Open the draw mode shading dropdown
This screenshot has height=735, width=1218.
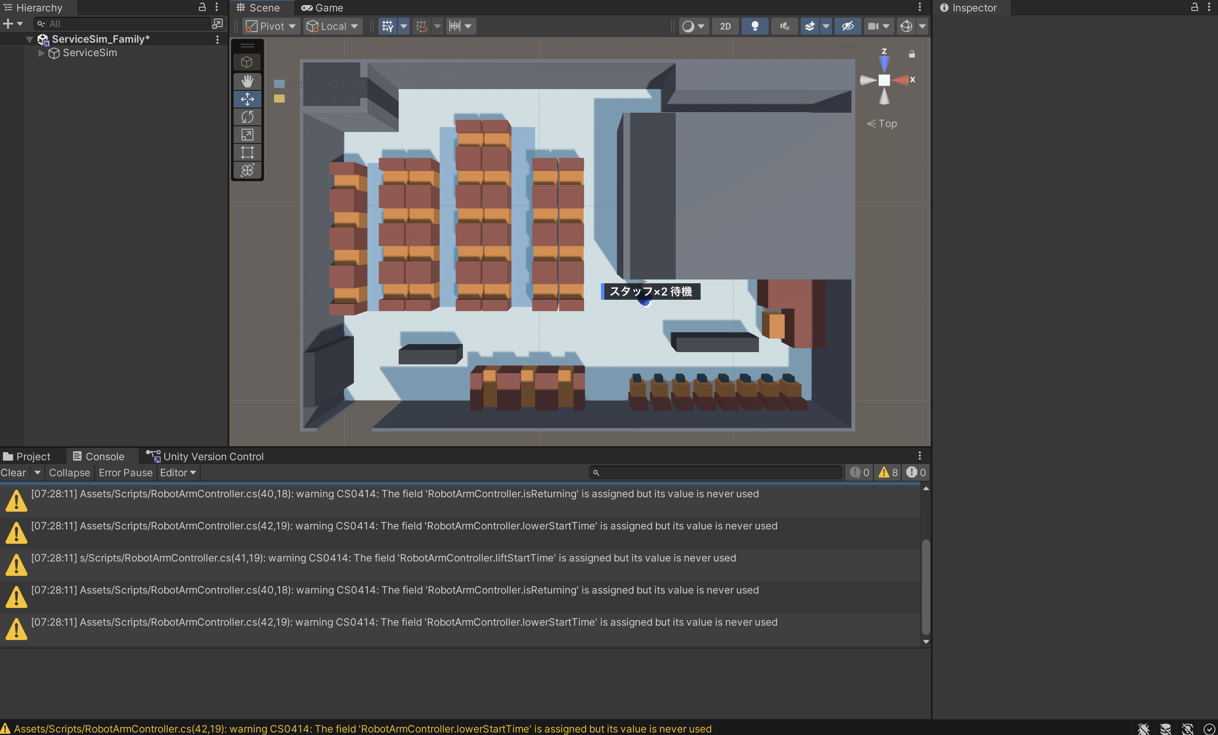693,26
